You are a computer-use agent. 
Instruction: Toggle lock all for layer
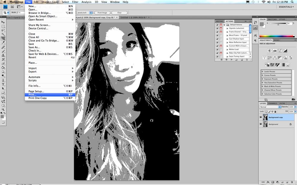275,112
